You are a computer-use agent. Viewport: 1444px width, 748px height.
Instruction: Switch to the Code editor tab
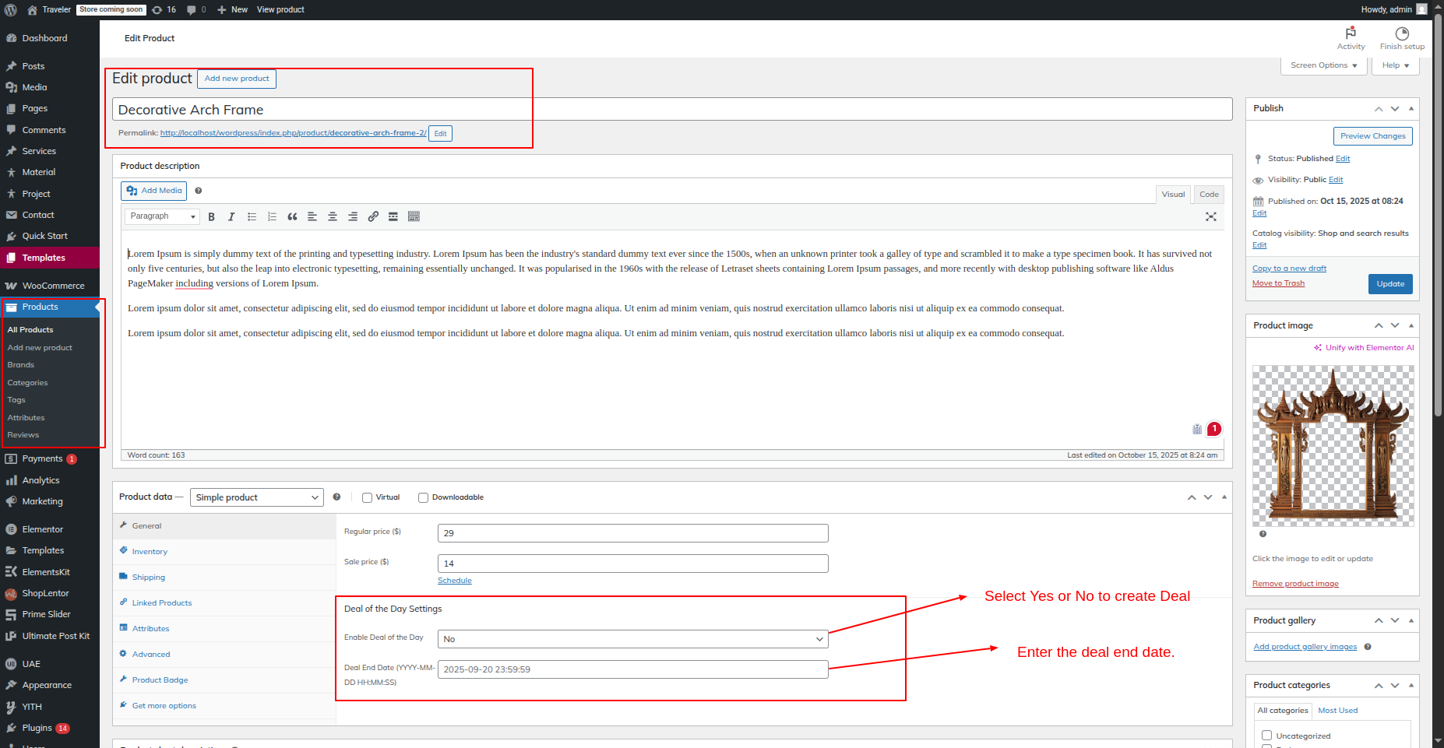tap(1209, 195)
